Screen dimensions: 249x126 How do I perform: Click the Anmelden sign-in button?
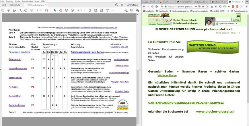click(133, 5)
